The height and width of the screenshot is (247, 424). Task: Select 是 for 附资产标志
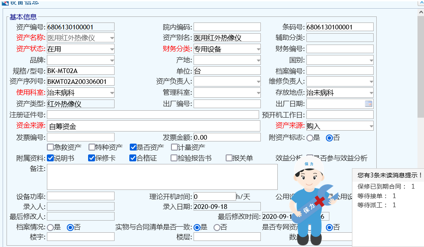(310, 138)
